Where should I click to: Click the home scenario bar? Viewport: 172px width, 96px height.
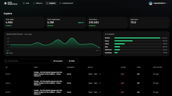coord(123,41)
